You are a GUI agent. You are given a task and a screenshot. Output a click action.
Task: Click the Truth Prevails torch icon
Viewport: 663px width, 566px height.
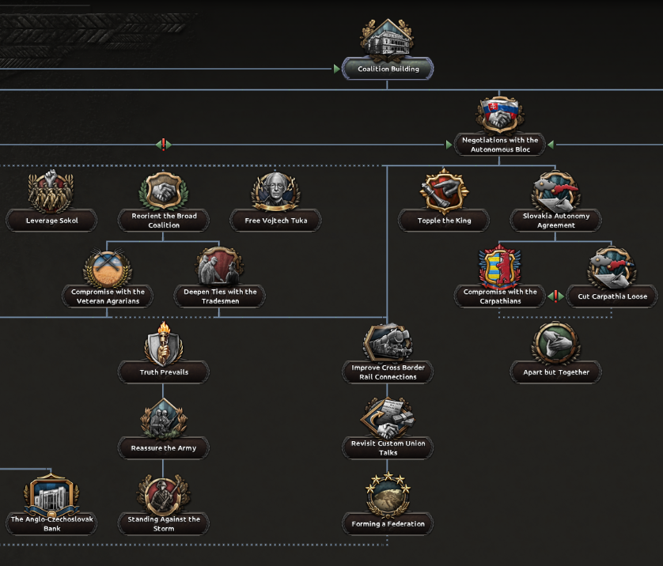coord(164,343)
